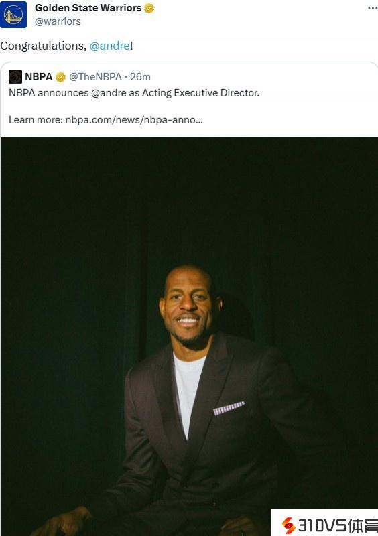Open the @TheNBPA handle
The image size is (378, 536).
[x=95, y=77]
